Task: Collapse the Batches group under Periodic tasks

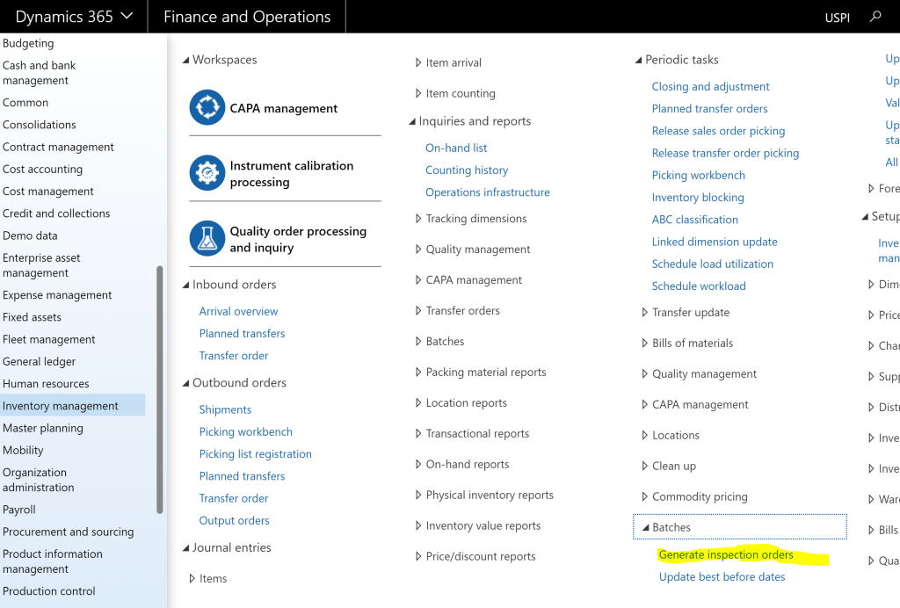Action: point(645,528)
